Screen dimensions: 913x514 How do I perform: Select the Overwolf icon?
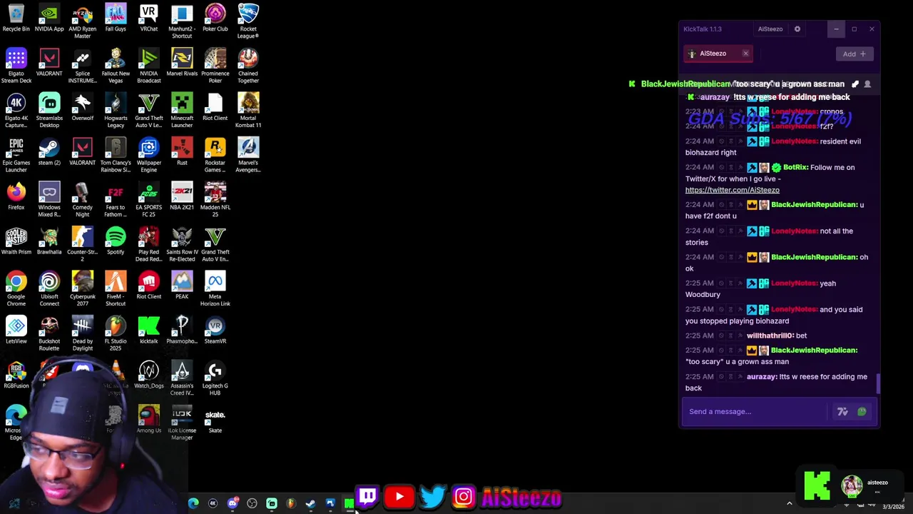pyautogui.click(x=82, y=108)
